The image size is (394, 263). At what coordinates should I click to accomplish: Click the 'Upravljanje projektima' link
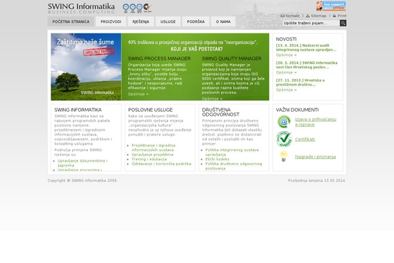(152, 155)
